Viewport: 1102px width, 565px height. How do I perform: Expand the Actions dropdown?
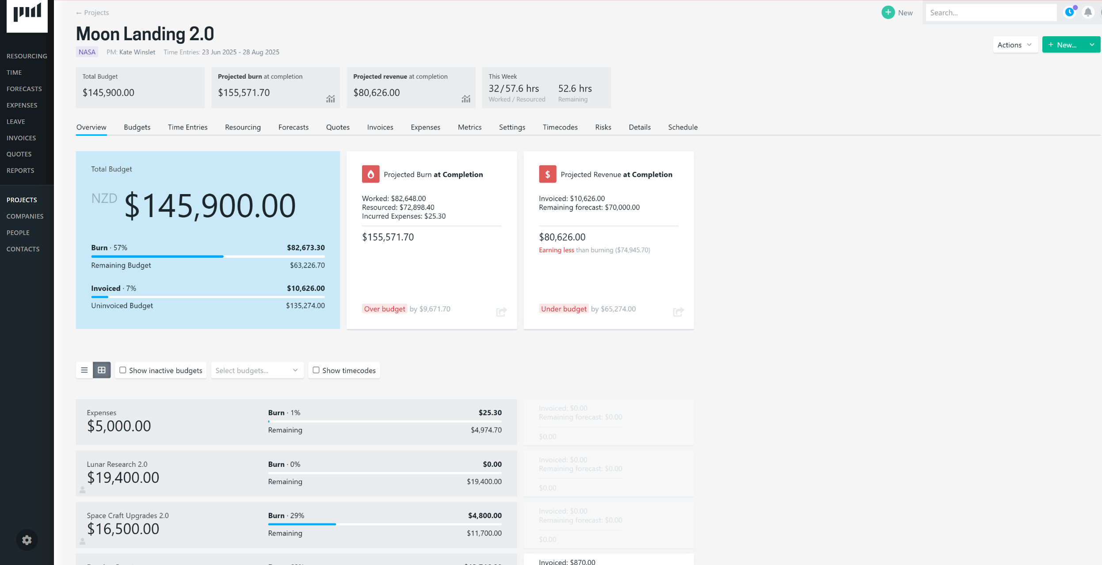click(1014, 45)
